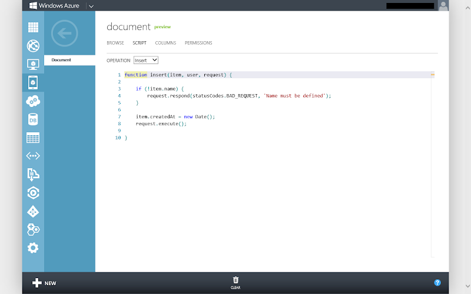Click 'statusCodes.BAD_REQUEST' in line 4

(225, 96)
